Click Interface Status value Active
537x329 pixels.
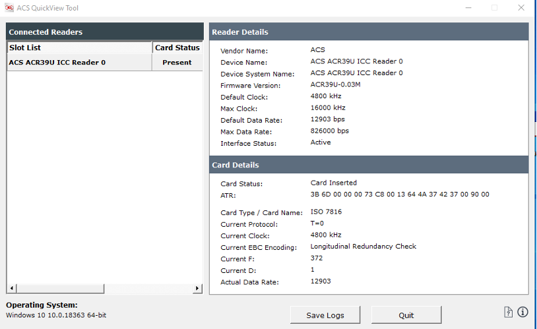(321, 142)
